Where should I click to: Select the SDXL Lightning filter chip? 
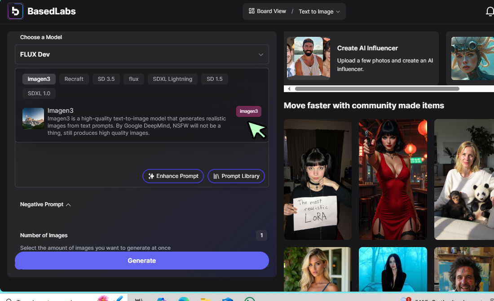pos(172,79)
